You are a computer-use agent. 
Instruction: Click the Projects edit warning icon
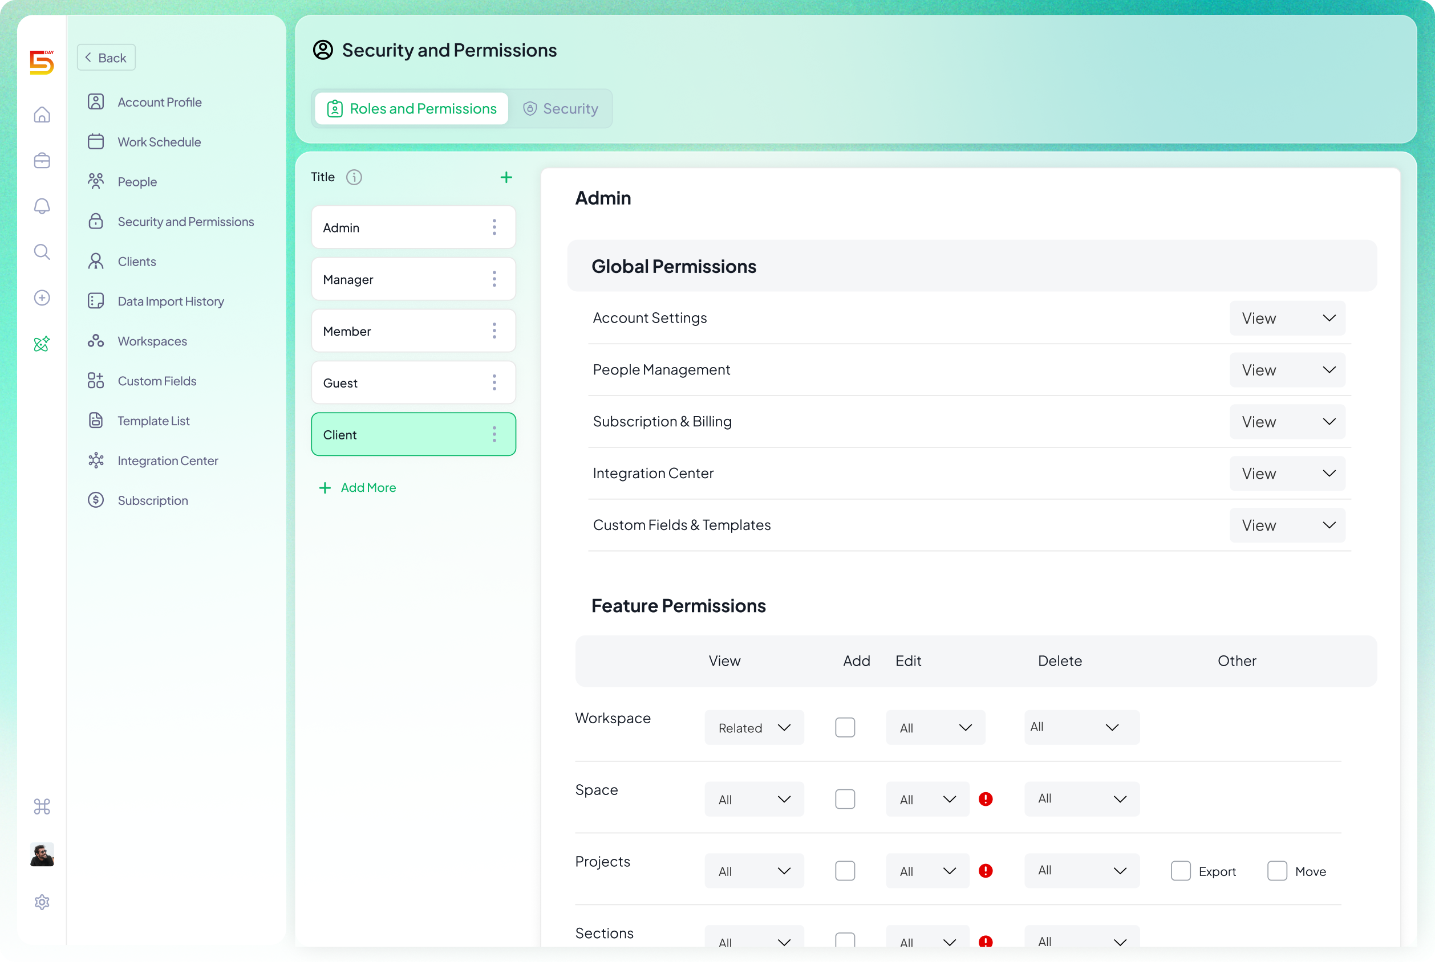[x=986, y=871]
